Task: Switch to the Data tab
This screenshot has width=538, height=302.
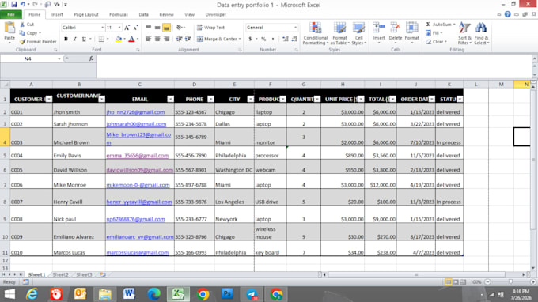Action: click(143, 14)
